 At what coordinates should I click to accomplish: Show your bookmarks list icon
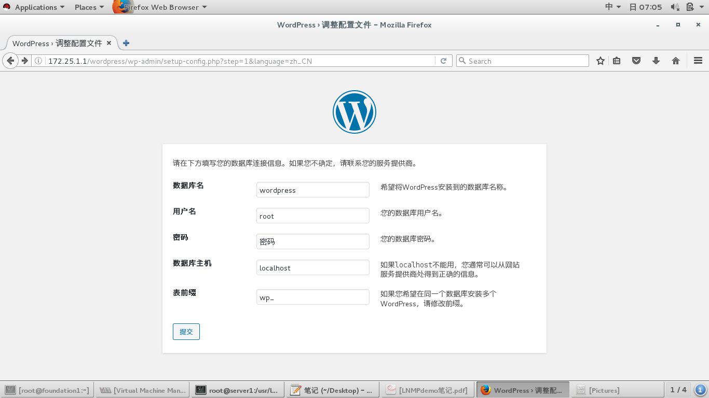tap(617, 61)
